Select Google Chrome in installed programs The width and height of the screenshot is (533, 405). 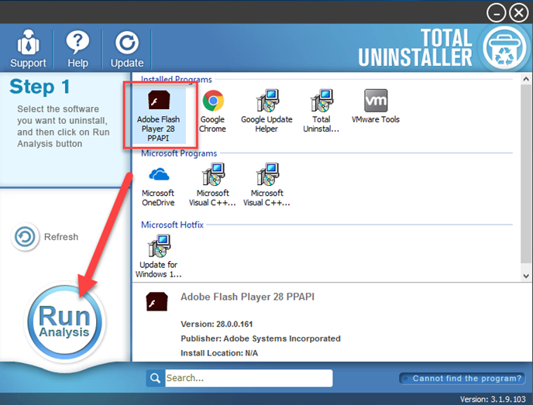[213, 112]
